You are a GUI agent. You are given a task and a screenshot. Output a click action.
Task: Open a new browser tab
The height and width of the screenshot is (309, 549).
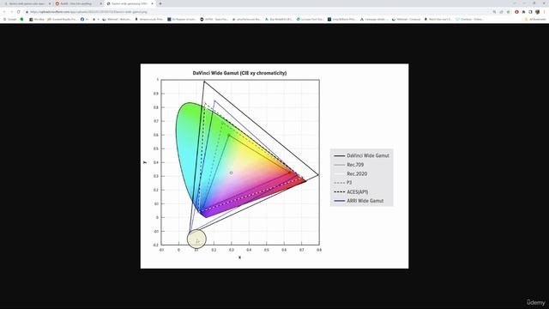point(160,3)
